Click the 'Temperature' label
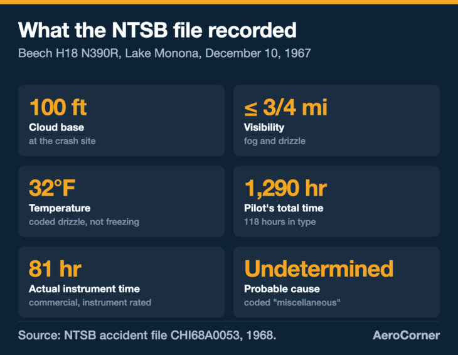This screenshot has width=458, height=355. point(60,208)
